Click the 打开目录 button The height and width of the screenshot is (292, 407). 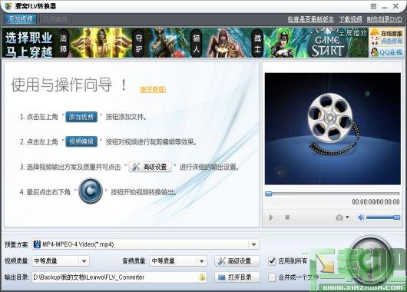tap(237, 277)
